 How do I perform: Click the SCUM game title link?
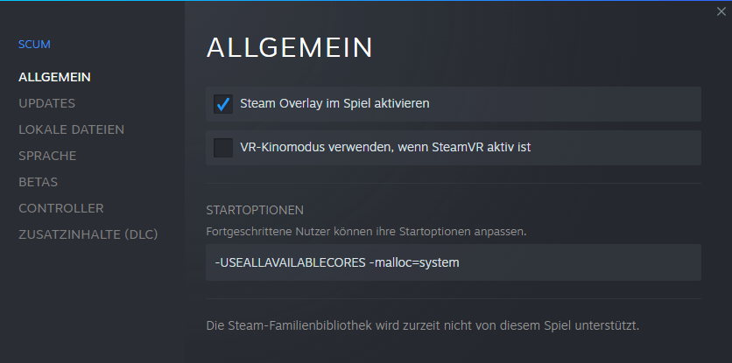tap(34, 44)
